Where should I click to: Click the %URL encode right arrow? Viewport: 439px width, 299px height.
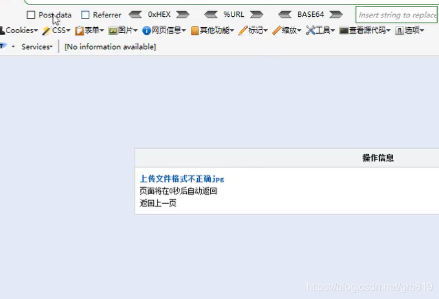coord(257,14)
